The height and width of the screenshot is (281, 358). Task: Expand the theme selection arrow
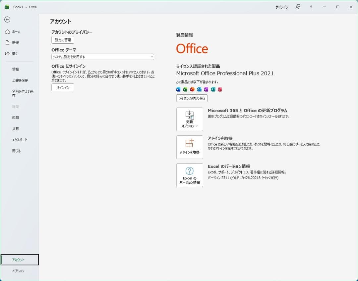[151, 57]
